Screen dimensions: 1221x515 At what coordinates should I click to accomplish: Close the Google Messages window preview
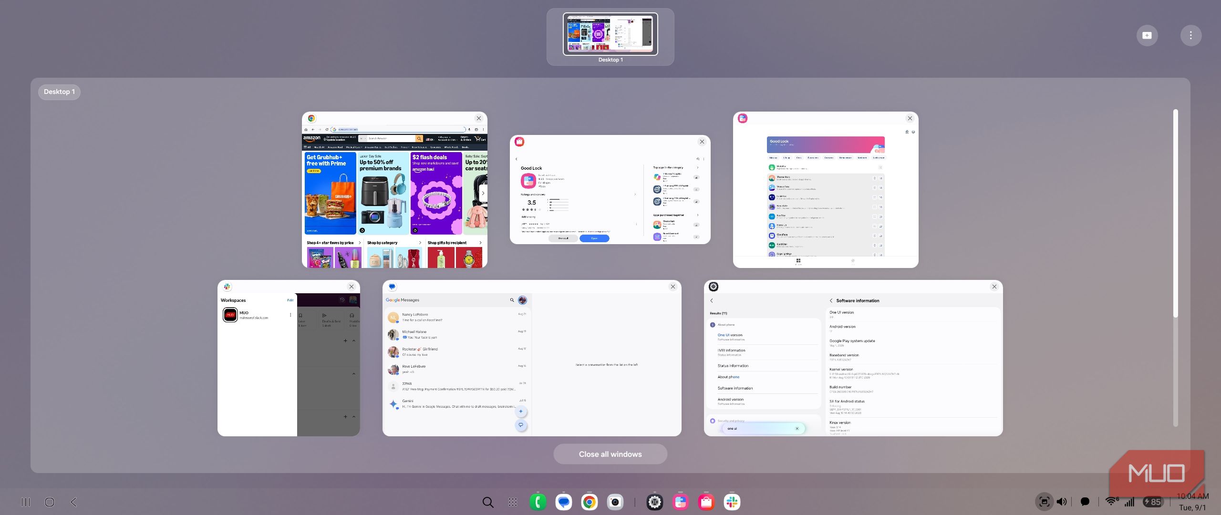(673, 287)
